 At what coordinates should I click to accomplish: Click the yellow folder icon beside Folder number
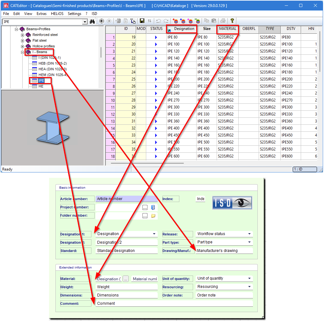tap(153, 216)
